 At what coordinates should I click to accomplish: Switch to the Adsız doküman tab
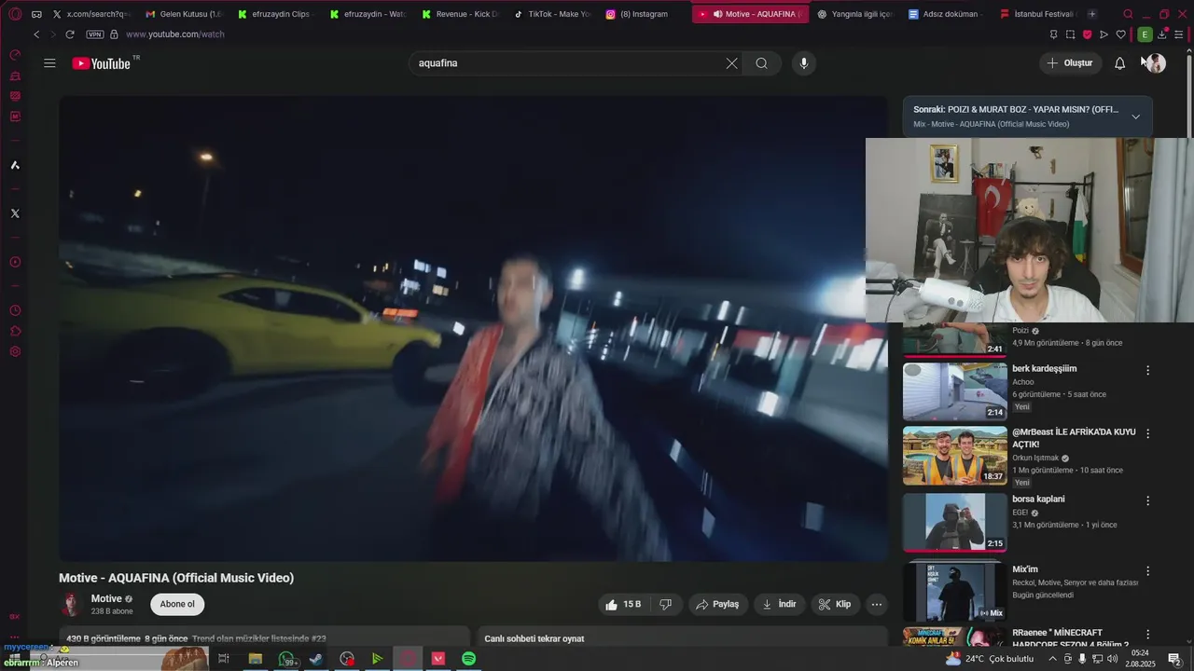[x=944, y=14]
